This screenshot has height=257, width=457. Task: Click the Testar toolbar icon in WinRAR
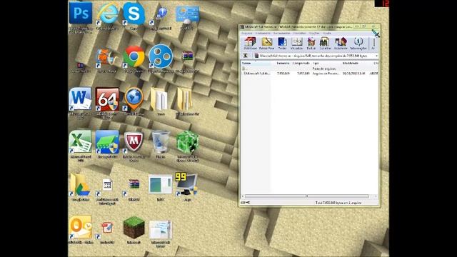coord(282,44)
